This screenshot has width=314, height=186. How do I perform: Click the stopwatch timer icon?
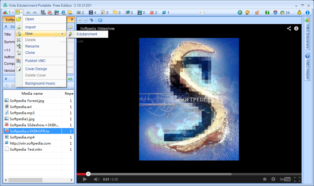(299, 12)
